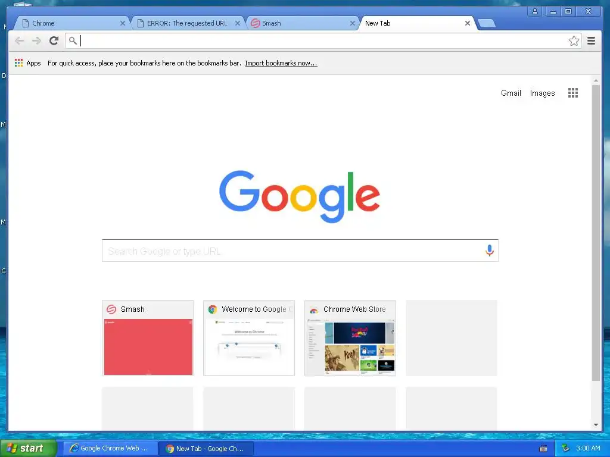Screen dimensions: 610x457
Task: Close the ERROR tab
Action: click(x=237, y=23)
